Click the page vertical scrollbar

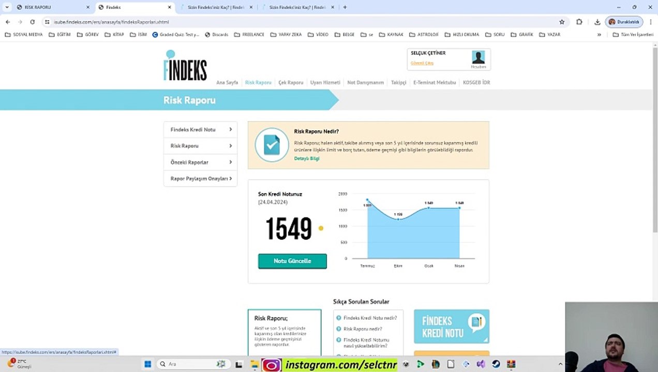[655, 139]
